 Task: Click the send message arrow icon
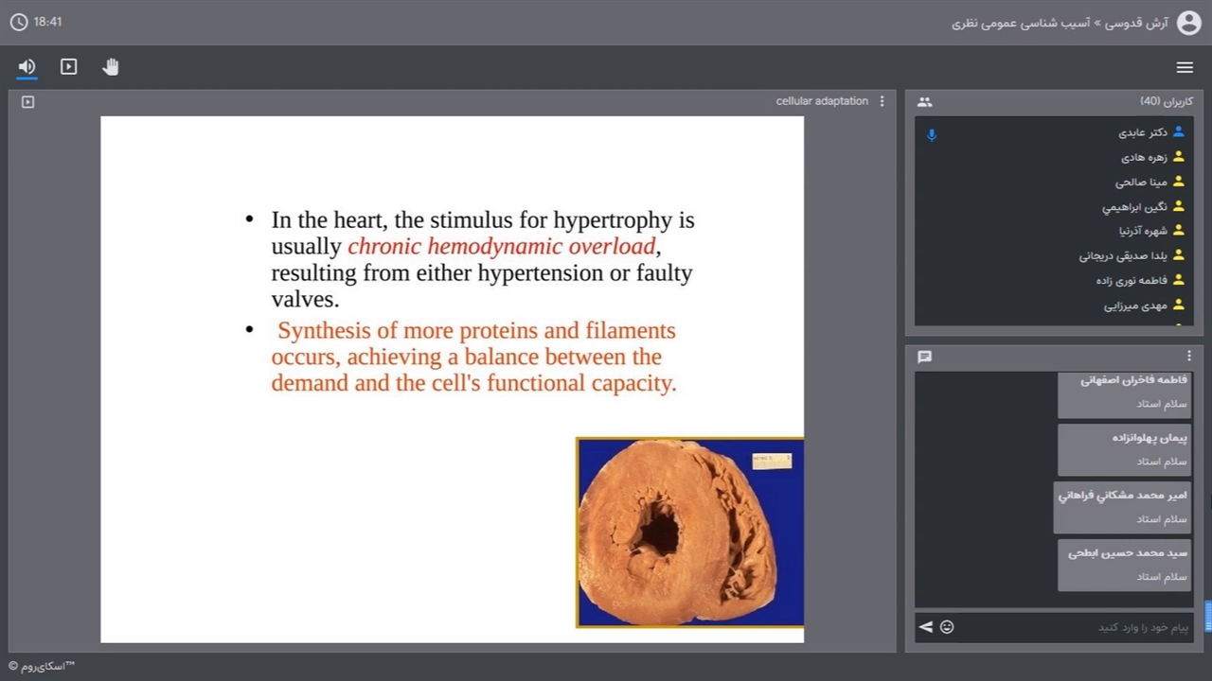pos(926,627)
